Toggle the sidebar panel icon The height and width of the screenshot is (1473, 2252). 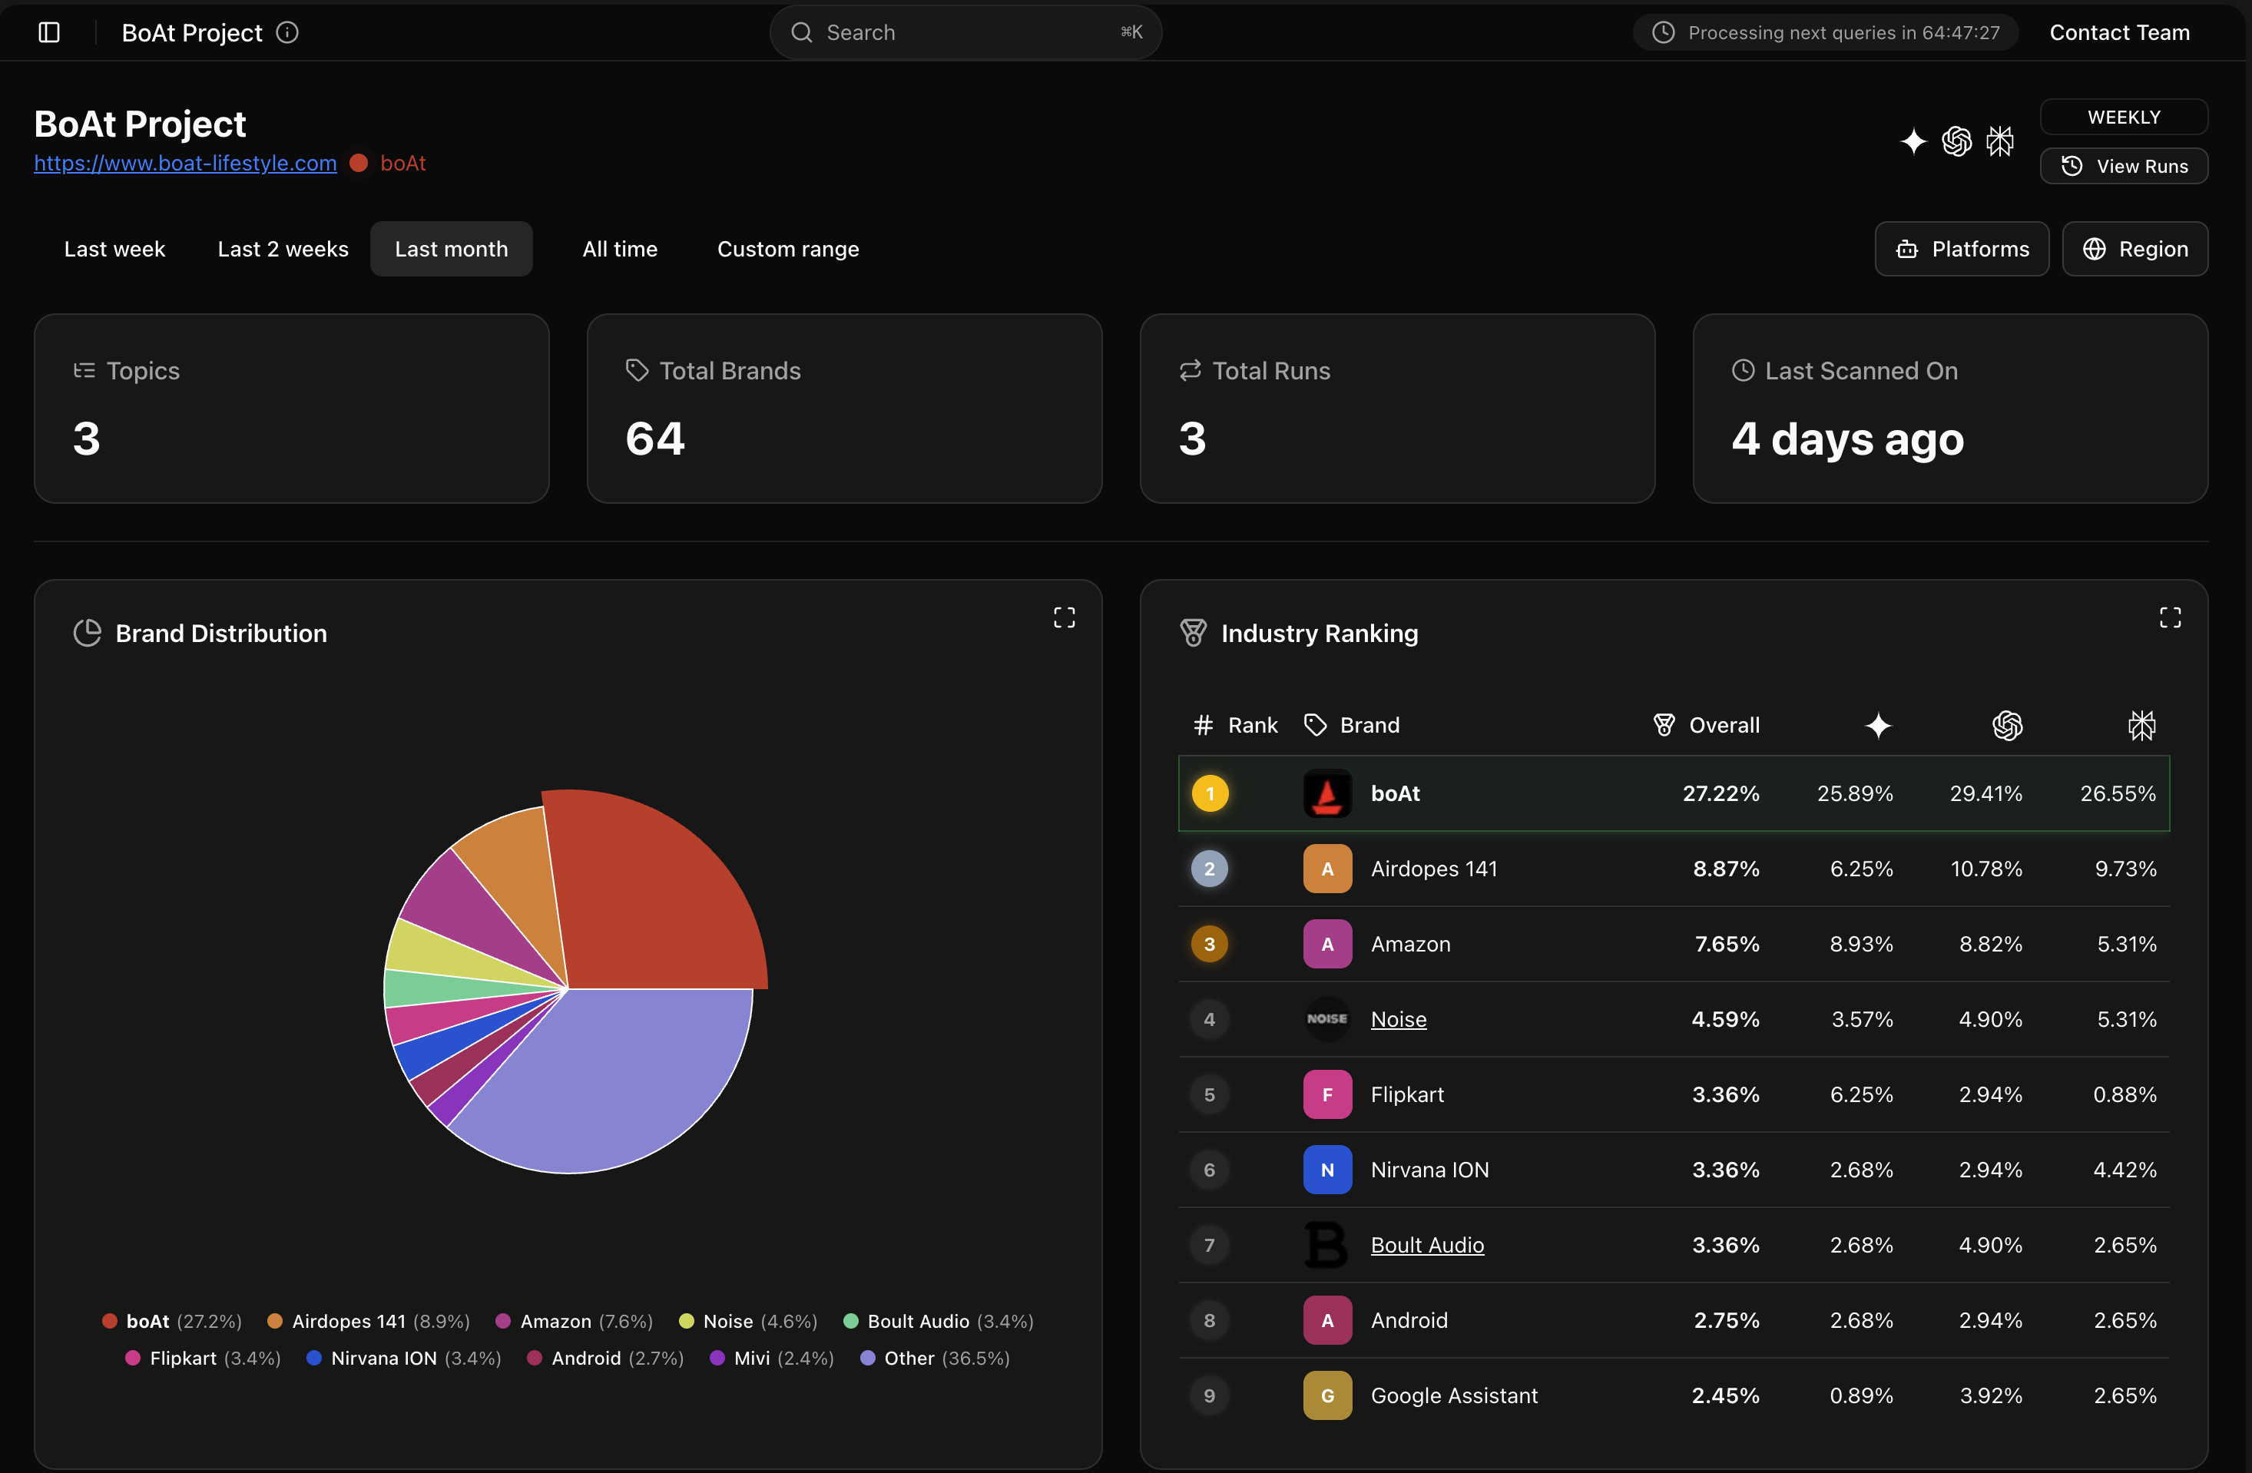[49, 32]
